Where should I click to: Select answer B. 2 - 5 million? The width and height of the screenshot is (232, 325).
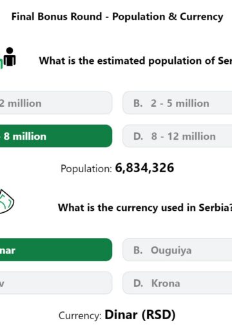177,103
